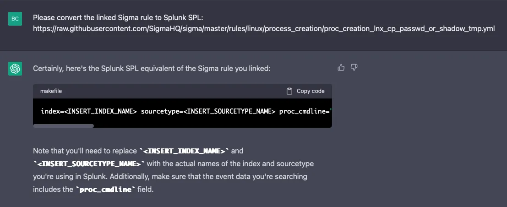
Task: Click the inline <INSERT_SOURCETYPE_NAME> code snippet
Action: 89,163
